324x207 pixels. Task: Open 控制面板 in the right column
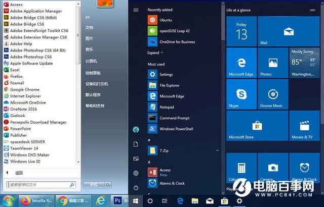pos(93,72)
